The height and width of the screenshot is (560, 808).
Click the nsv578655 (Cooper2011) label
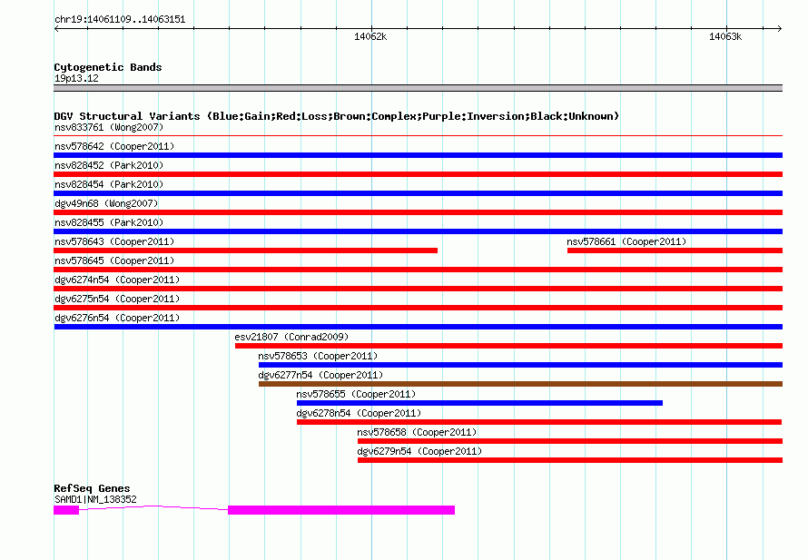click(356, 394)
